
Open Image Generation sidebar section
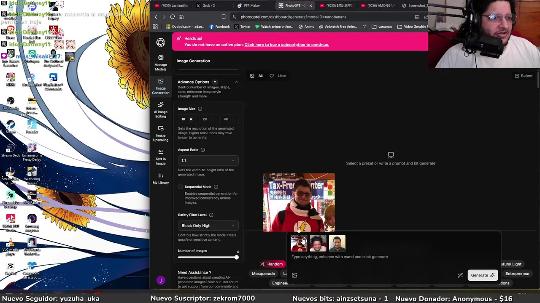point(160,85)
